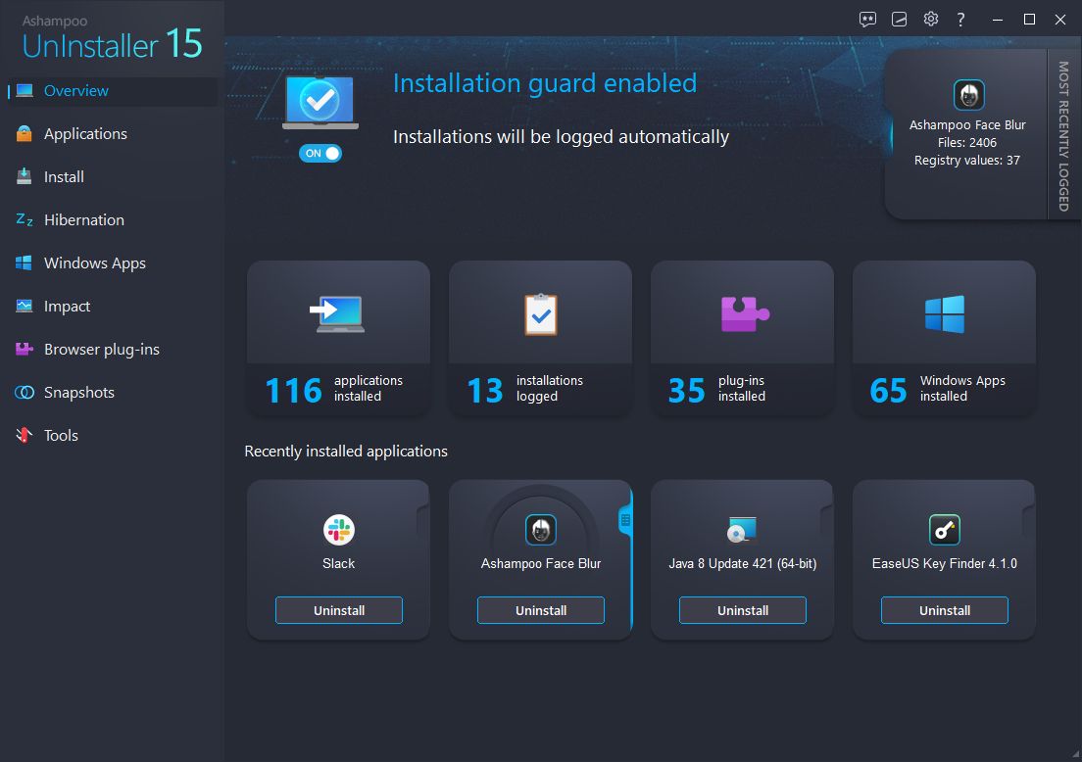This screenshot has height=762, width=1082.
Task: Open the feedback speech-bubble icon in titlebar
Action: click(867, 18)
